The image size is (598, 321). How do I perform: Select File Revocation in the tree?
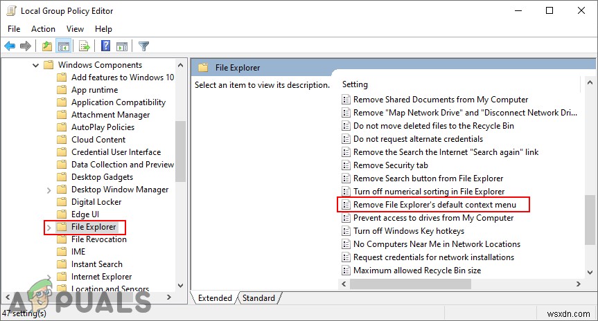pyautogui.click(x=99, y=239)
